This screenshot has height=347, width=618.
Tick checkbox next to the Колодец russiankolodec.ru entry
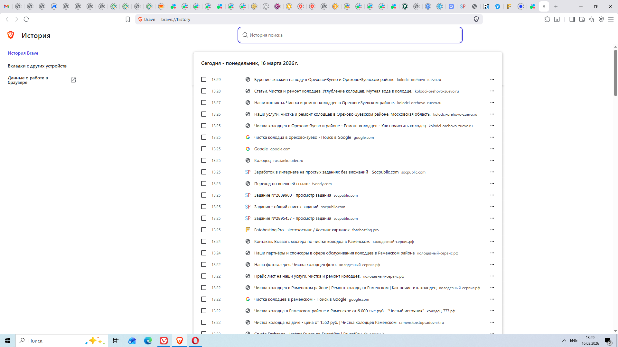[x=204, y=160]
